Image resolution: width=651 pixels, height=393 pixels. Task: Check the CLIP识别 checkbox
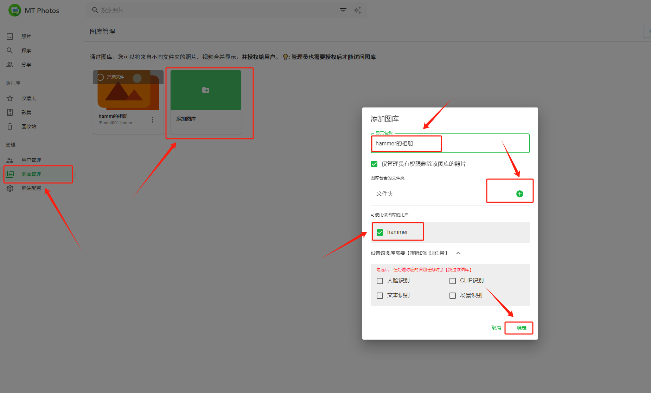tap(453, 281)
